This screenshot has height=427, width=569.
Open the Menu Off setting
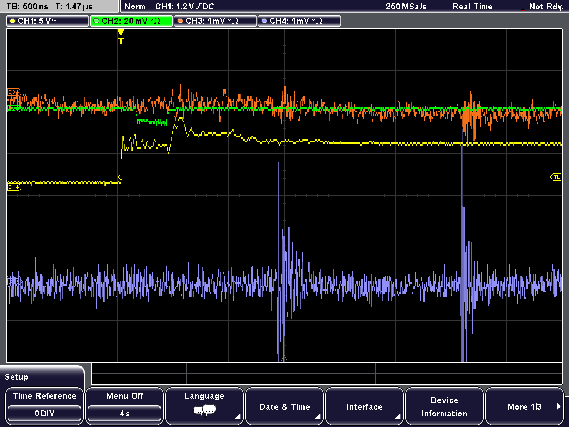pyautogui.click(x=124, y=406)
